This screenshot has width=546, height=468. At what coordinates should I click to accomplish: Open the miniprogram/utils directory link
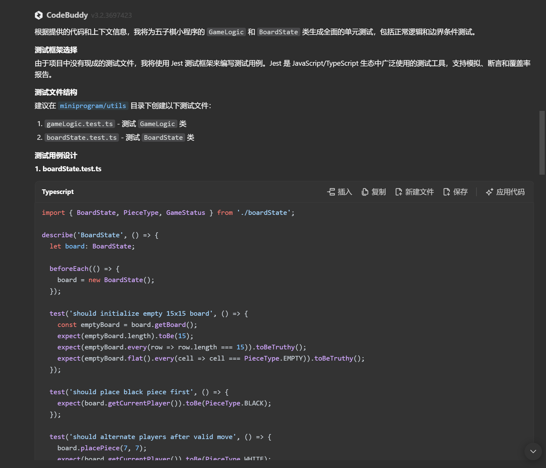click(93, 106)
